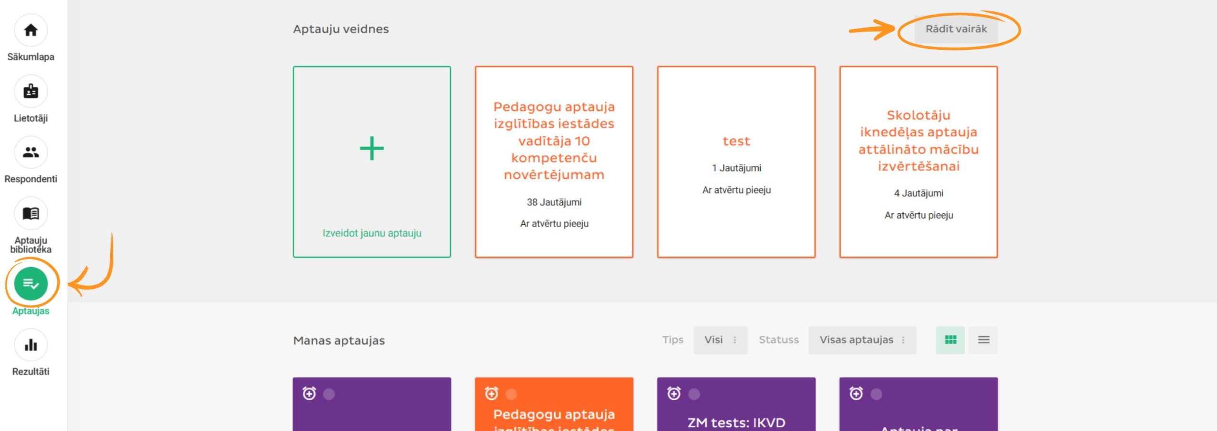Open the 'test' survey template card
Viewport: 1217px width, 431px height.
(736, 162)
